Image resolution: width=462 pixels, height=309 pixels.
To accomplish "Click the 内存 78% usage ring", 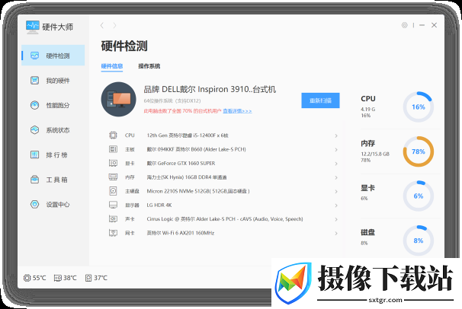I will [419, 151].
